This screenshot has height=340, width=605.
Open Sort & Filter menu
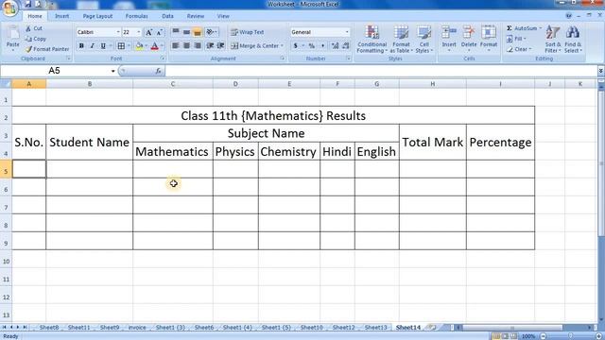point(553,40)
